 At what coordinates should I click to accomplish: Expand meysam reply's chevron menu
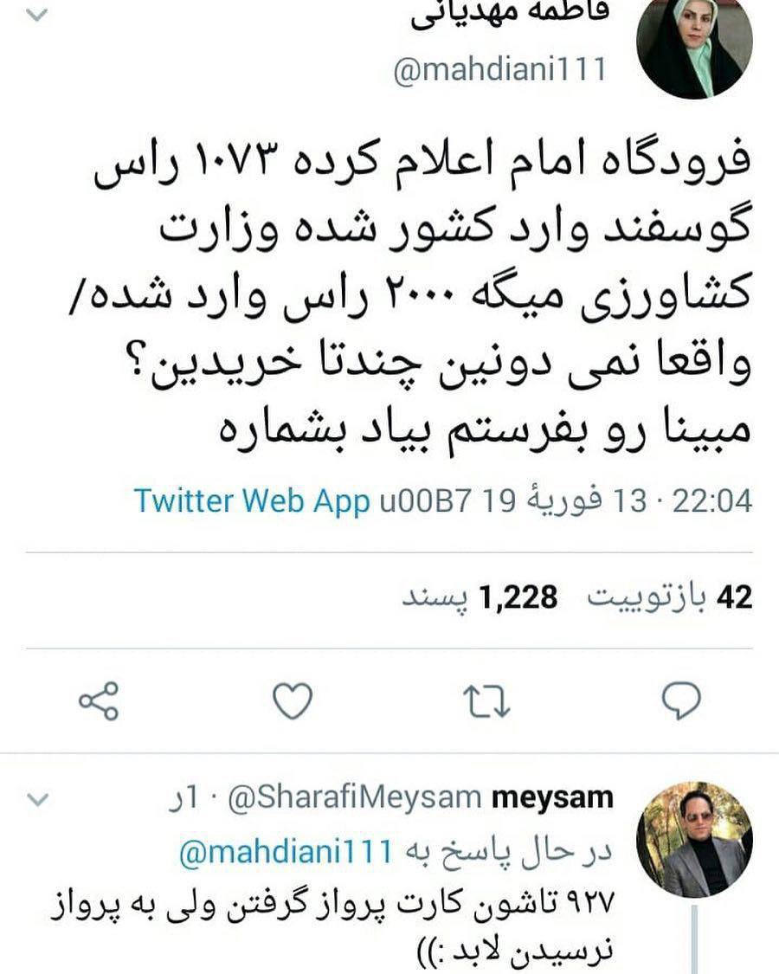38,798
